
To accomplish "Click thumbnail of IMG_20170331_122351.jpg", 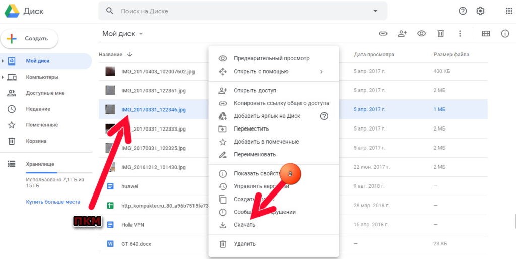I will pyautogui.click(x=110, y=90).
